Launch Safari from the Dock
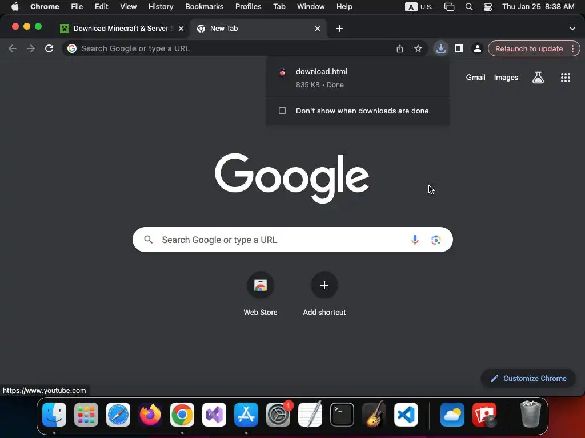The height and width of the screenshot is (438, 585). (x=118, y=415)
